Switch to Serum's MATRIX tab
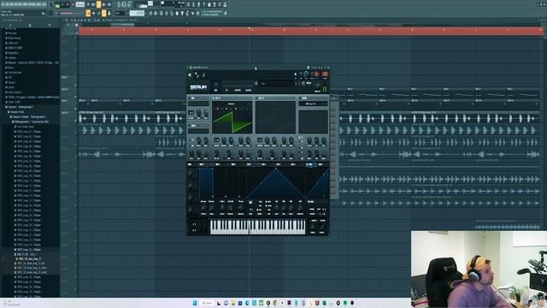 [238, 90]
